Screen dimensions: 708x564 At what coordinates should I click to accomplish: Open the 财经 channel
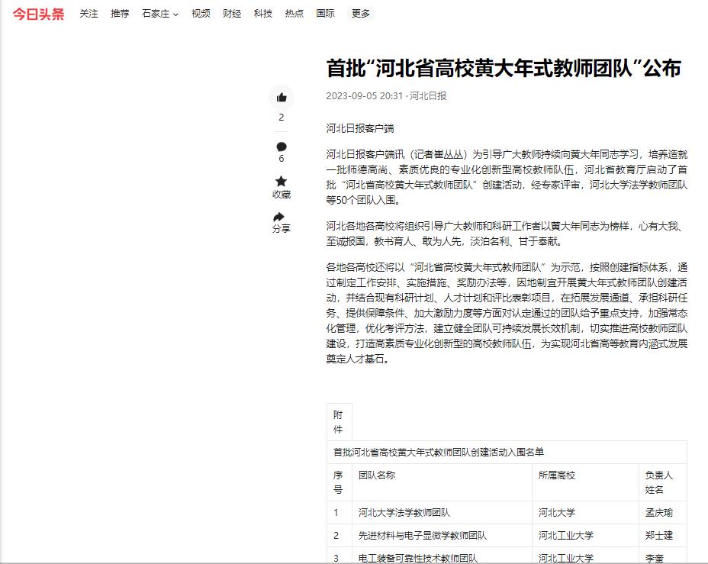pos(232,14)
